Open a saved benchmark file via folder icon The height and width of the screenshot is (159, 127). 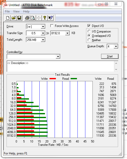point(13,18)
